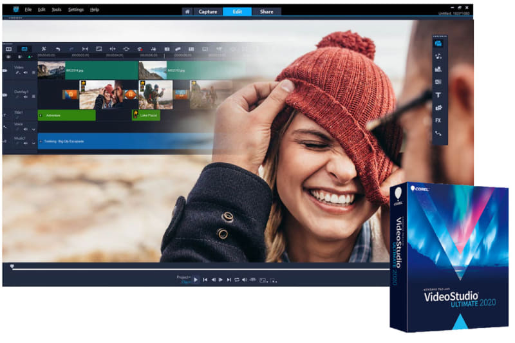Select the Adventure title clip
This screenshot has height=343, width=515.
coord(67,116)
